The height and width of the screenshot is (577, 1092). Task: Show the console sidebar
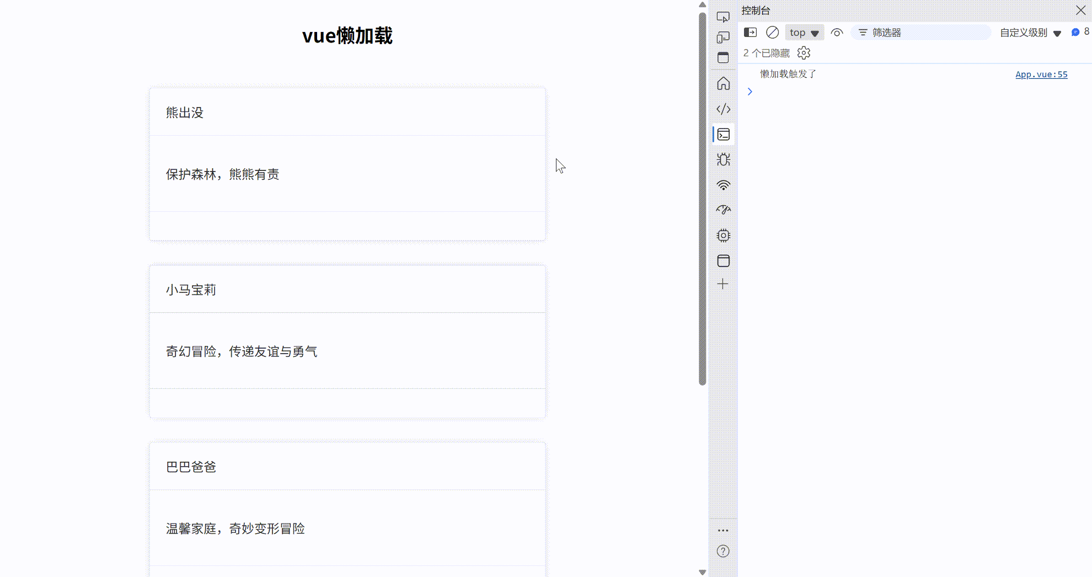(x=750, y=33)
